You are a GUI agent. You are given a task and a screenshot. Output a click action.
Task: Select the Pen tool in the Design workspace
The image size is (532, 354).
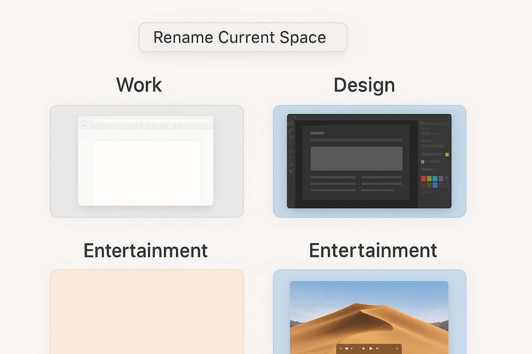tap(290, 131)
